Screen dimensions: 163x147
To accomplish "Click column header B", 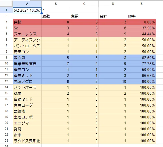I will pos(56,4).
